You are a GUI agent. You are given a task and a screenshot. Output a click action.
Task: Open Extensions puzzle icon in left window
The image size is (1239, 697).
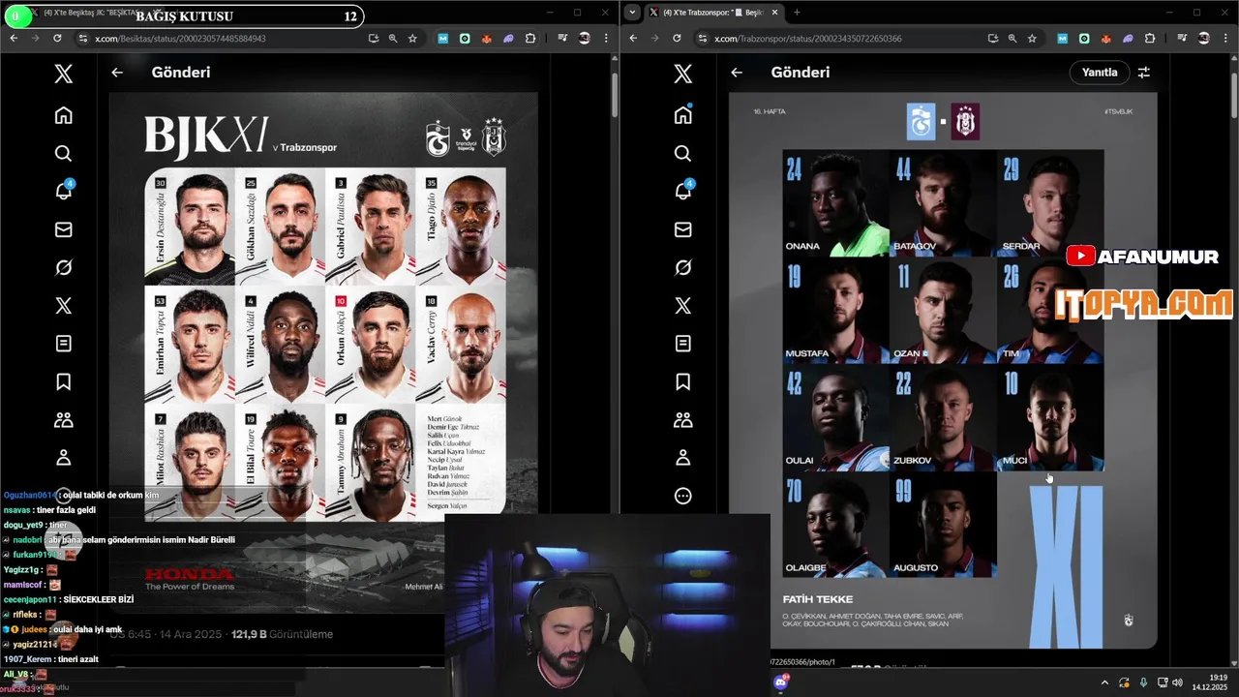(530, 38)
